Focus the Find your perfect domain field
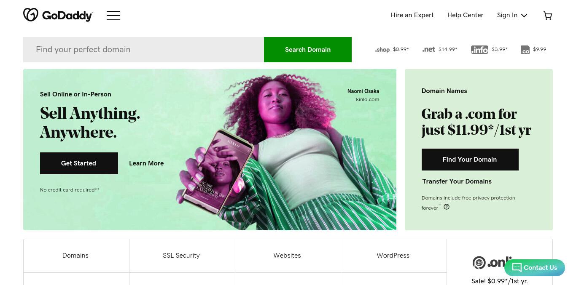 tap(143, 50)
